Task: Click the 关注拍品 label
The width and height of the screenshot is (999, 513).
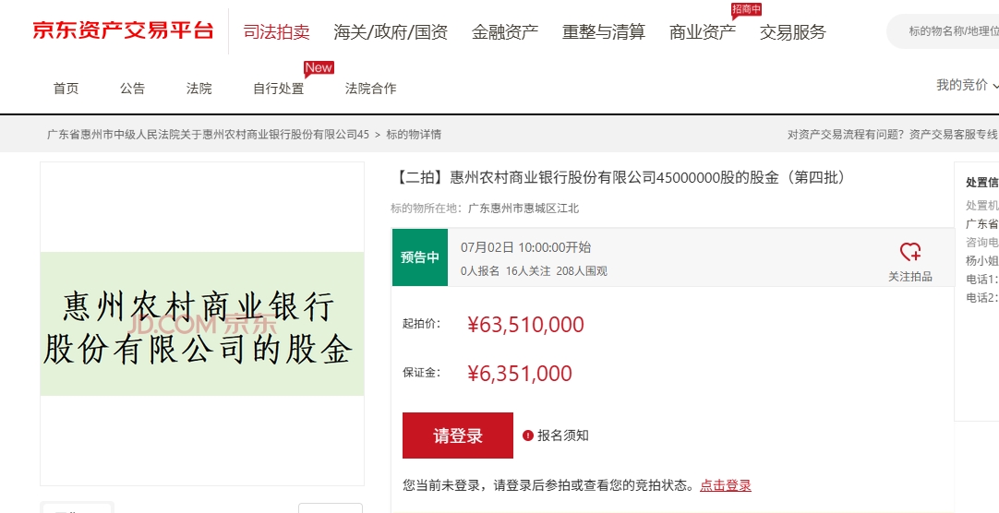Action: pos(910,276)
